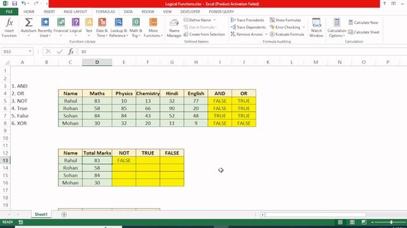Open Calculation Options menu

pos(336,28)
